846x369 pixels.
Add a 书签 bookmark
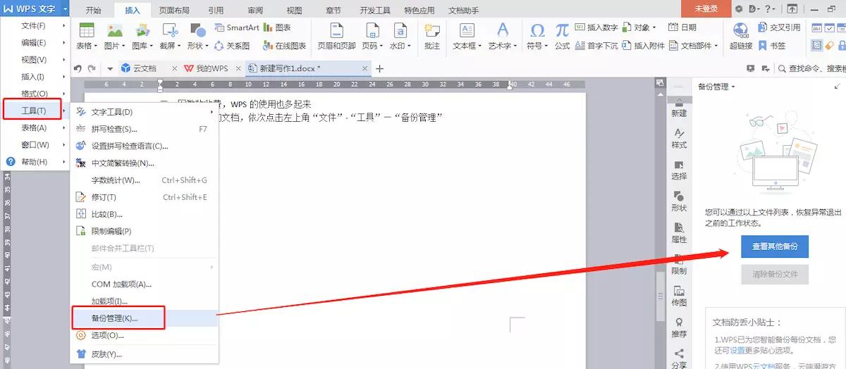(x=773, y=46)
